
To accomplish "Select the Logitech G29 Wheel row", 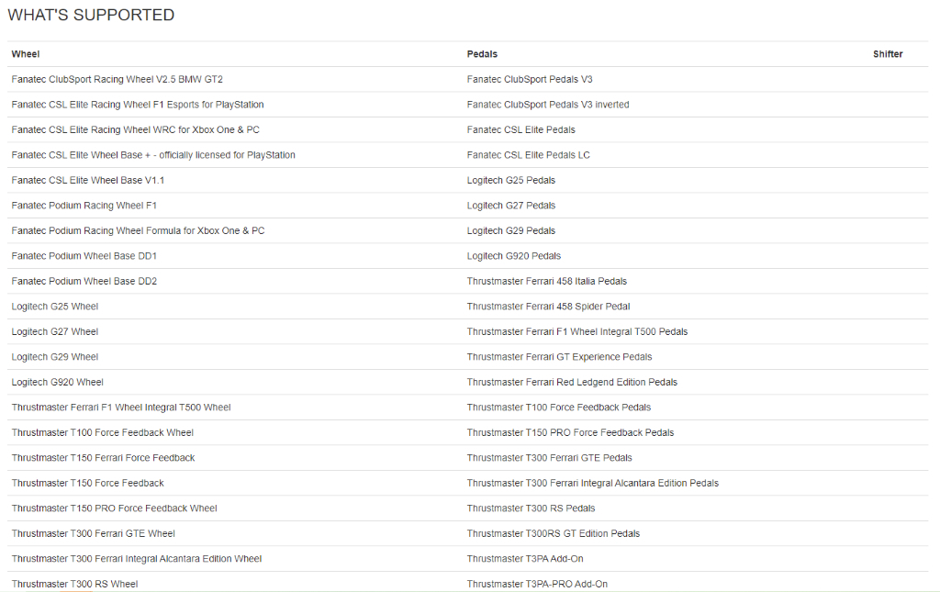I will (54, 356).
